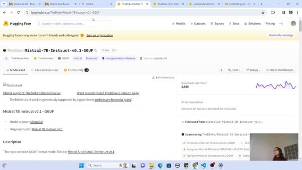Open a new browser tab
The height and width of the screenshot is (170, 302).
pos(261,4)
